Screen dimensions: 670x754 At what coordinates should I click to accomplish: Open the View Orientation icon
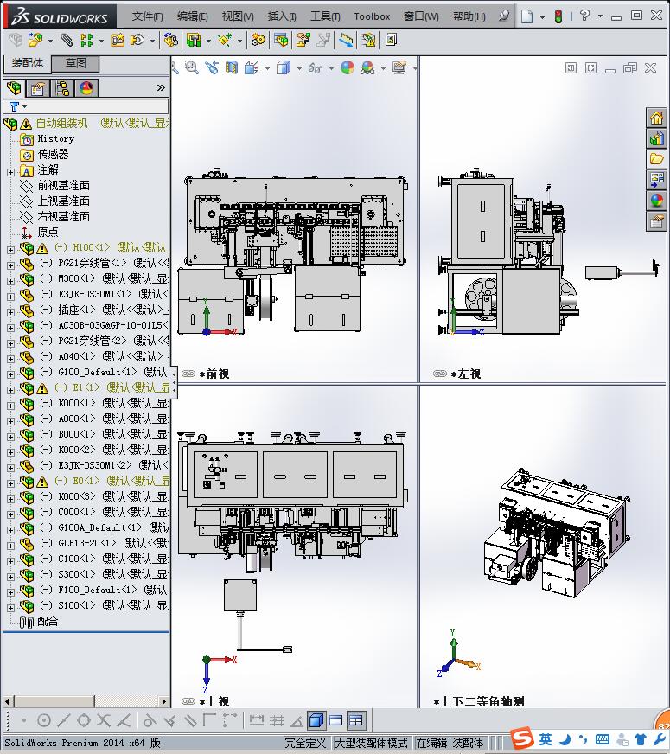pos(252,67)
